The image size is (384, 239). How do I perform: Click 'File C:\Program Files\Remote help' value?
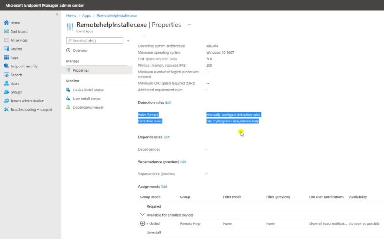click(232, 121)
